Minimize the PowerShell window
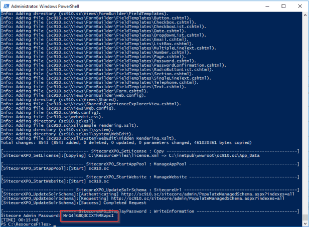This screenshot has height=227, width=309. (x=267, y=7)
